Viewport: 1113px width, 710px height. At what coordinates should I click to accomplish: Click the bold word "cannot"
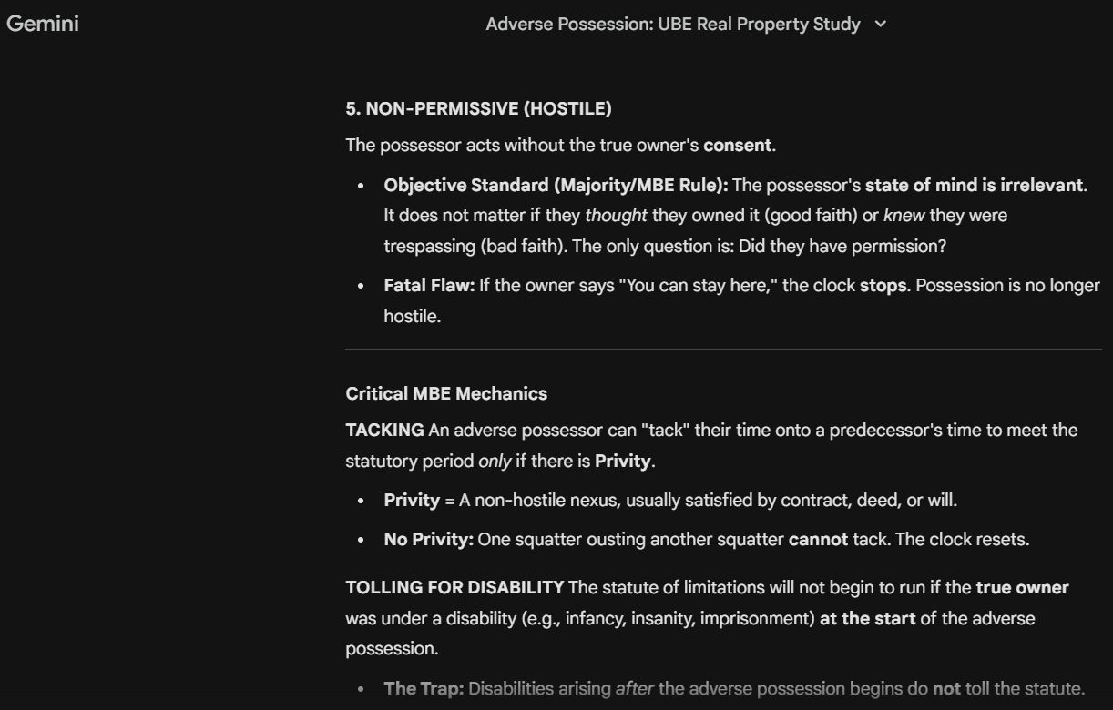click(x=818, y=539)
